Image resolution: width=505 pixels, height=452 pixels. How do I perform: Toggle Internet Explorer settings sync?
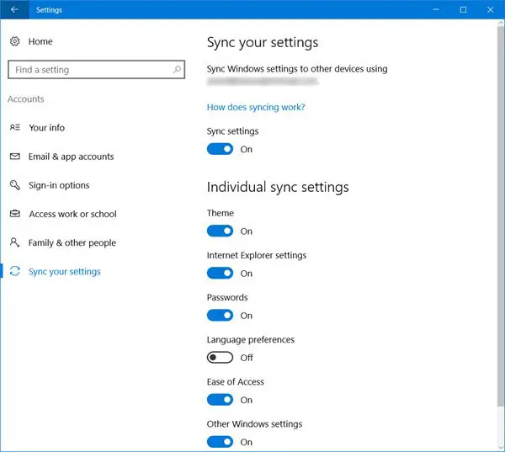220,274
